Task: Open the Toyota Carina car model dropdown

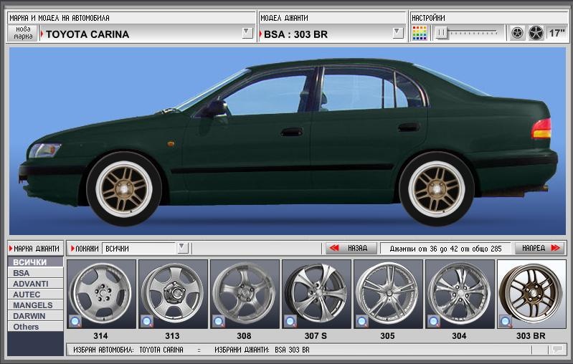Action: point(247,33)
